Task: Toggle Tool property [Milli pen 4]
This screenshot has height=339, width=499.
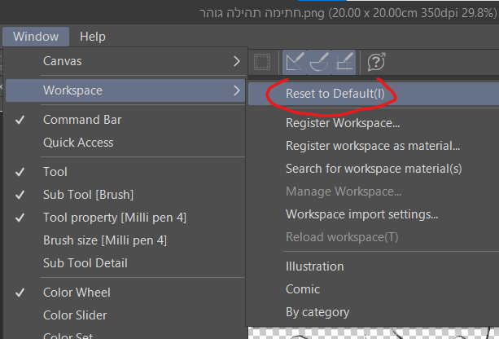Action: 125,218
